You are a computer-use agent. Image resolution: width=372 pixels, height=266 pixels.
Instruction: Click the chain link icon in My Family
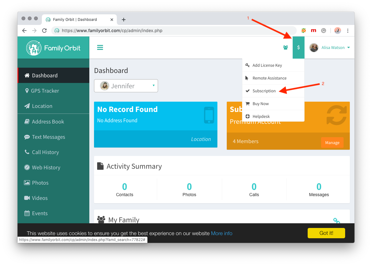(336, 221)
